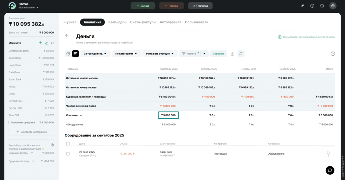Switch to the pie chart view icon
This screenshot has width=345, height=180.
(x=68, y=54)
